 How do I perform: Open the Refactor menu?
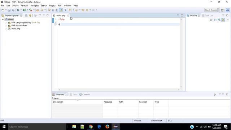coord(25,6)
